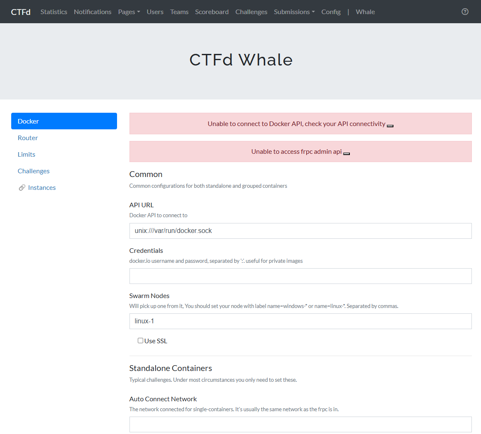Click the link icon beside Instances
481x434 pixels.
(x=22, y=188)
